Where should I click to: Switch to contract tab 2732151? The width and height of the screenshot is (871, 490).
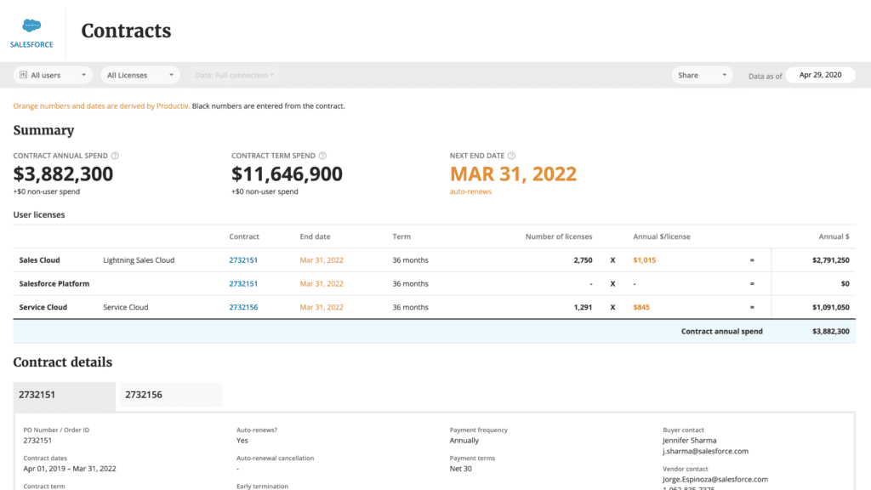[x=65, y=395]
